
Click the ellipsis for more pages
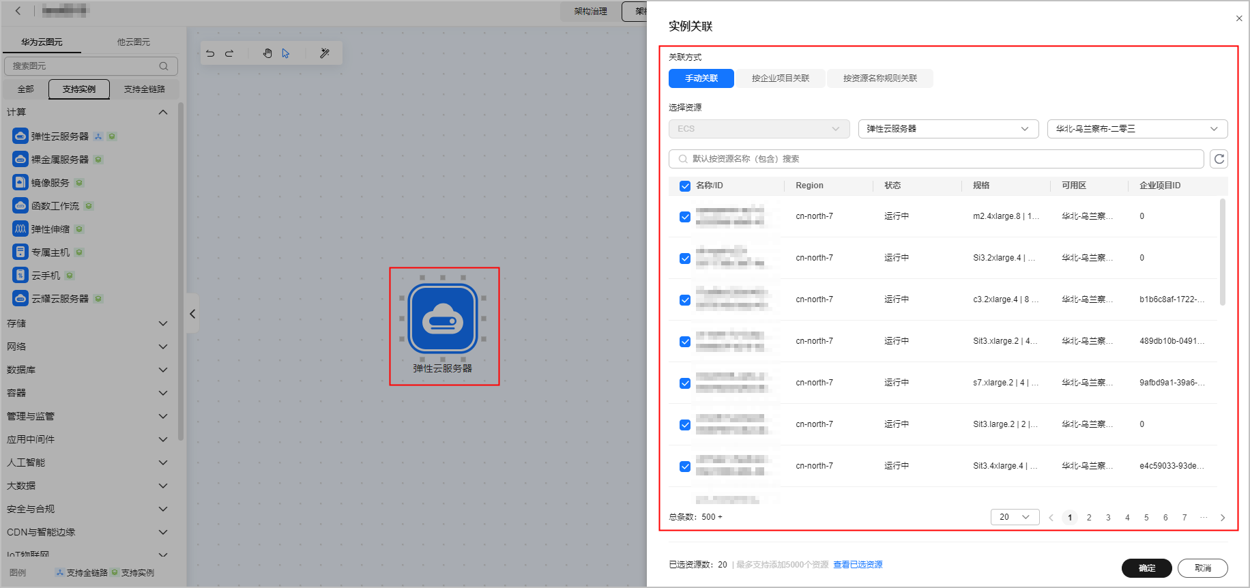1204,518
